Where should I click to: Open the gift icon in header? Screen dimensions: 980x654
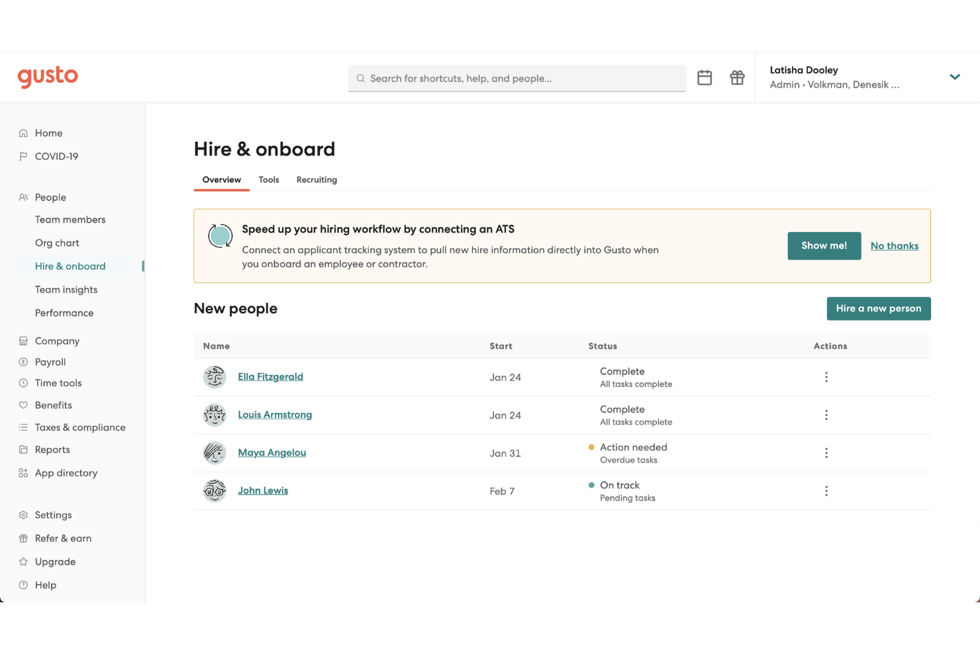tap(737, 78)
